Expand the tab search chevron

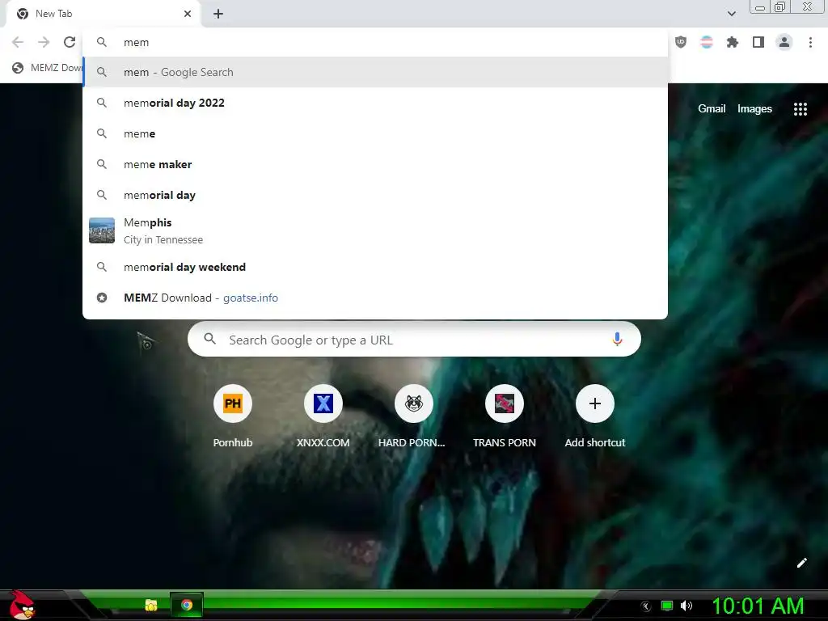click(731, 14)
